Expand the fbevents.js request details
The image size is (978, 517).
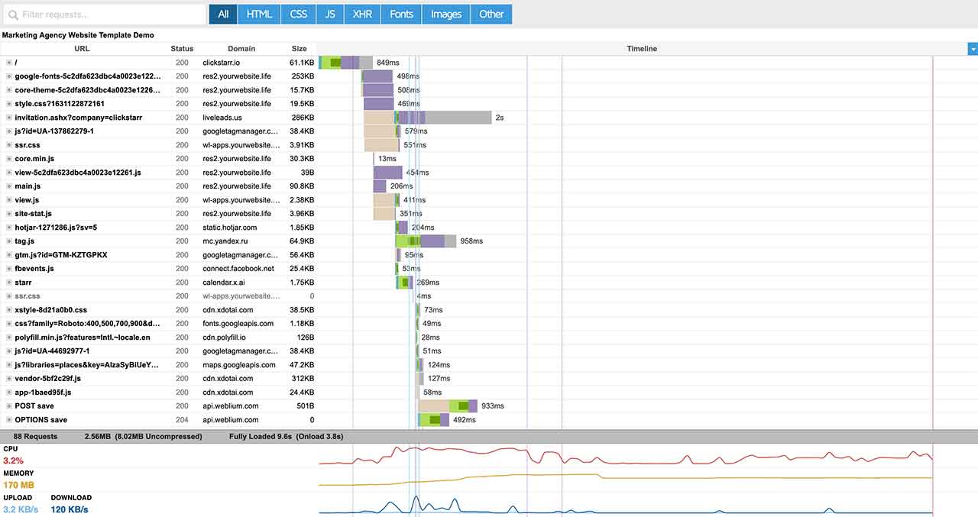click(x=9, y=269)
